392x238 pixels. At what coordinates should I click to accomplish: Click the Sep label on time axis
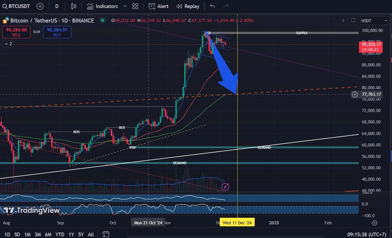pyautogui.click(x=61, y=223)
